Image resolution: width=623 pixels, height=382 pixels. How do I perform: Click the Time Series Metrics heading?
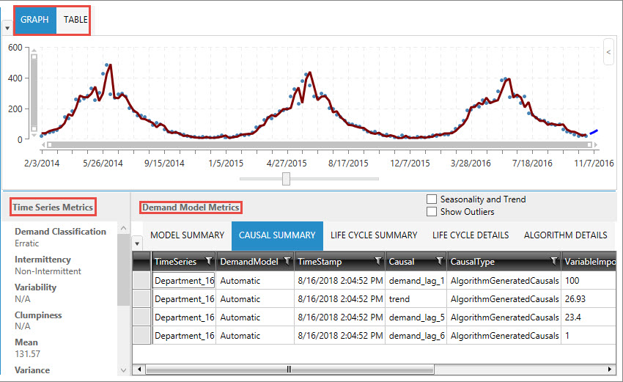tap(53, 207)
